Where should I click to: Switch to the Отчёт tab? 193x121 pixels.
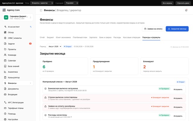pyautogui.click(x=42, y=38)
